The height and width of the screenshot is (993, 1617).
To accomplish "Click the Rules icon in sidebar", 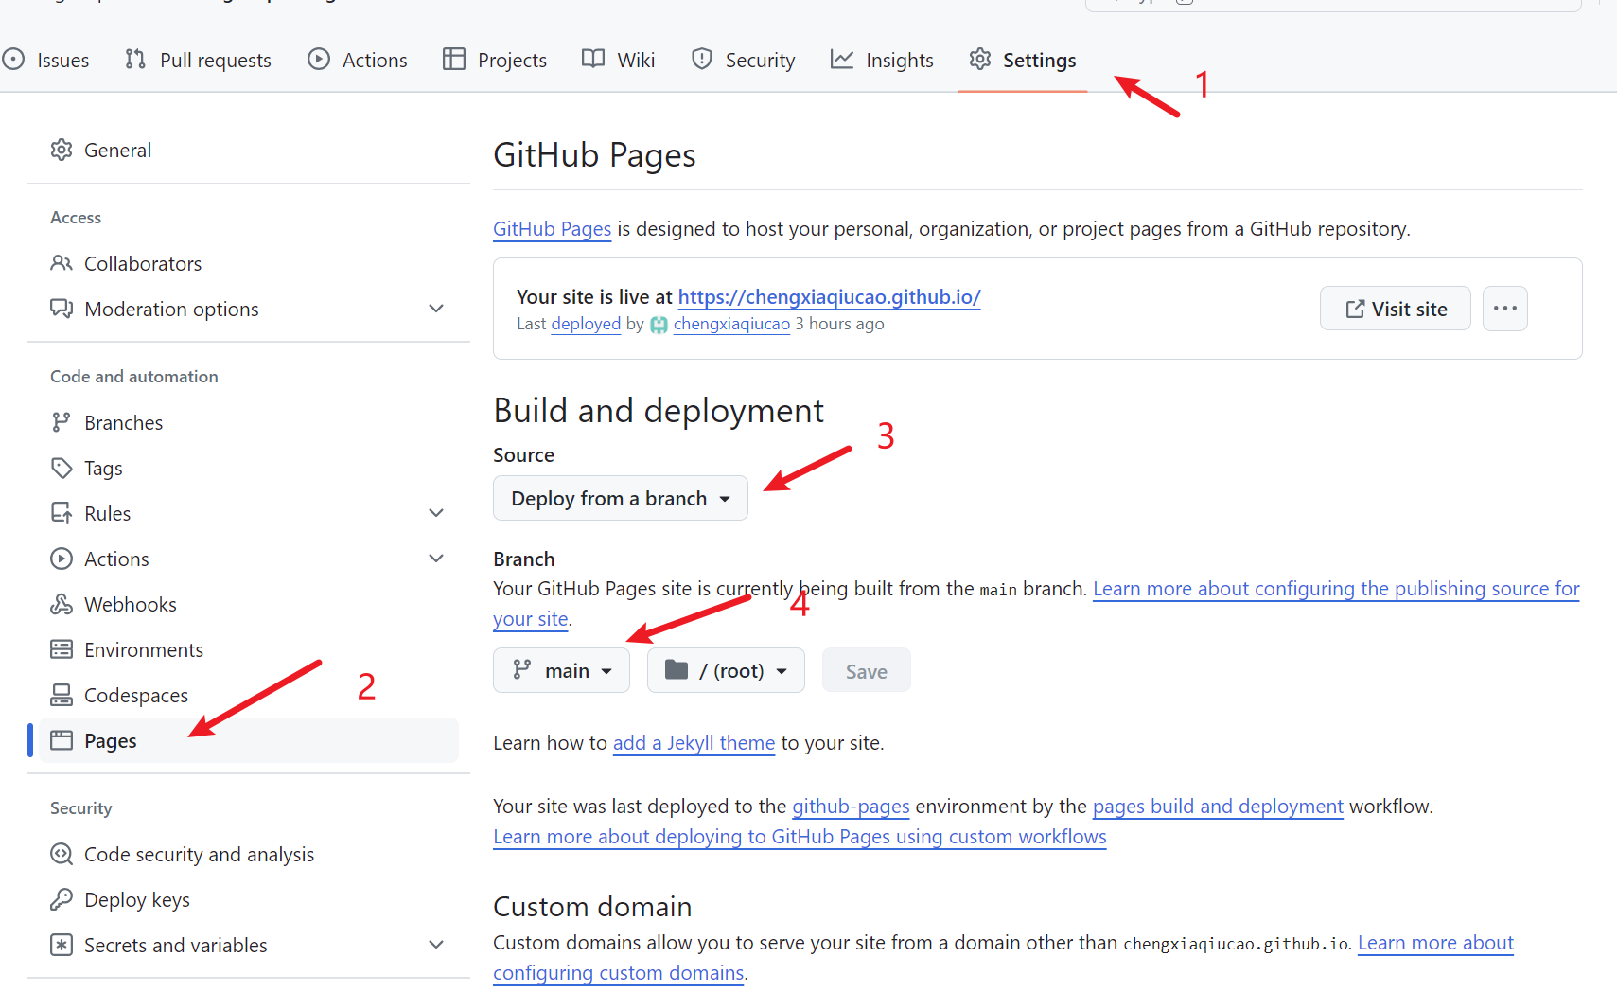I will (62, 513).
